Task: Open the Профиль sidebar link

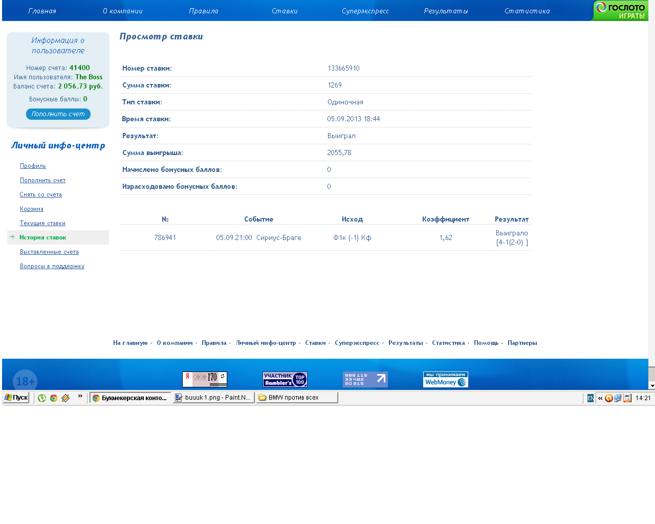Action: [x=33, y=166]
